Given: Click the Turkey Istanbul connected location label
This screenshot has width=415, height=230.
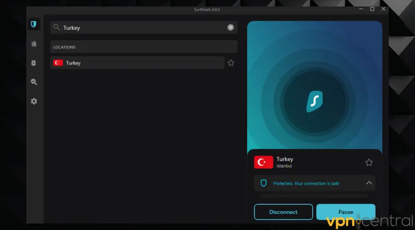Looking at the screenshot, I should click(285, 162).
